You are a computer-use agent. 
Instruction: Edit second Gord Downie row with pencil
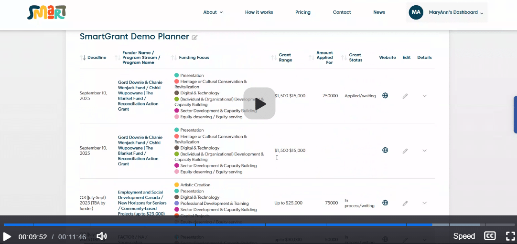[x=405, y=151]
